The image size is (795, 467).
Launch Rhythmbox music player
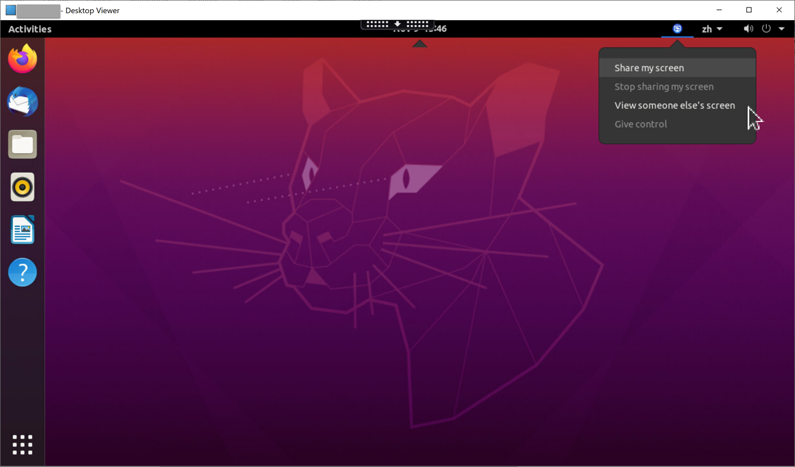(x=22, y=187)
